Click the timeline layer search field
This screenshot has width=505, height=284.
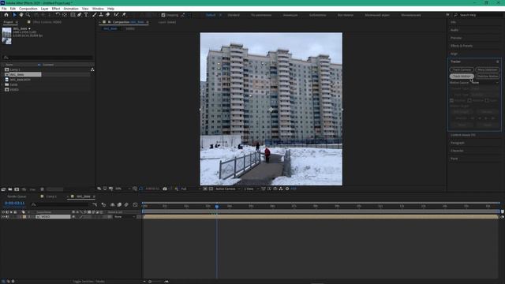point(60,204)
